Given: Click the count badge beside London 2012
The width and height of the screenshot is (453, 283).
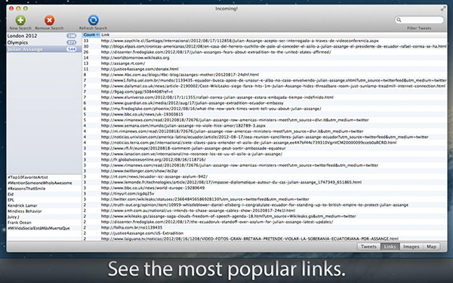Looking at the screenshot, I should (71, 35).
